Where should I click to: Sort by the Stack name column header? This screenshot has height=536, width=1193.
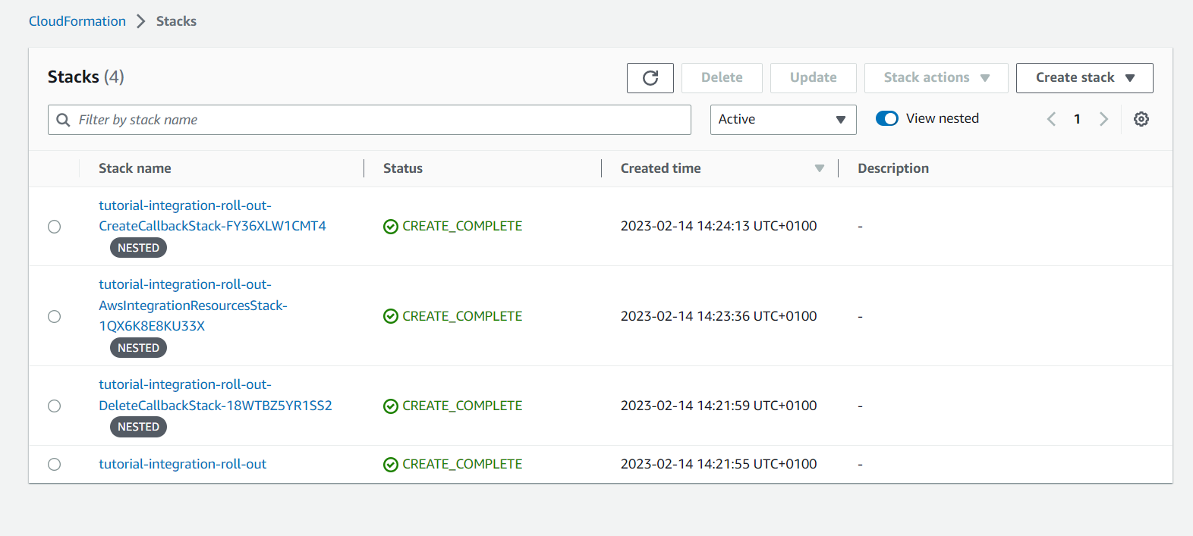(x=135, y=168)
